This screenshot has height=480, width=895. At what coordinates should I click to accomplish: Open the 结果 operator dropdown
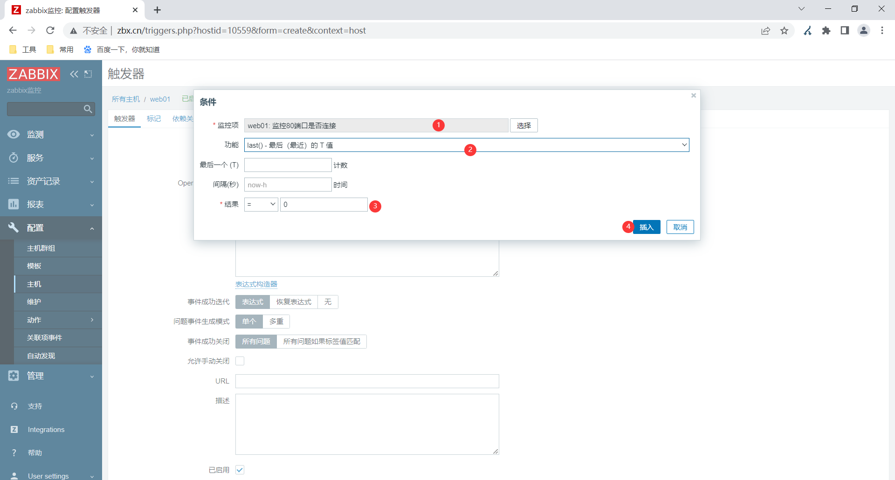tap(261, 205)
